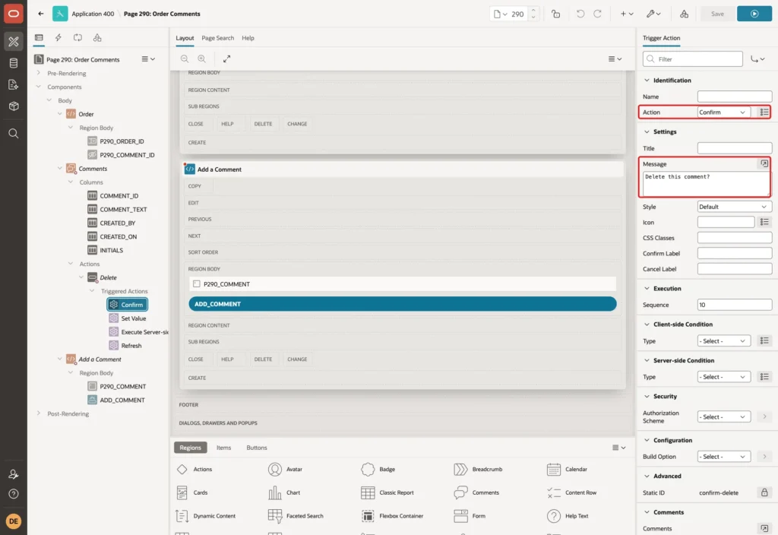Open the Authorization Scheme dropdown
Viewport: 778px width, 535px height.
723,417
